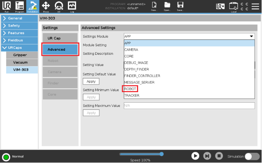Click the program name <unnamed>
Viewport: 262px width, 163px height.
[136, 4]
